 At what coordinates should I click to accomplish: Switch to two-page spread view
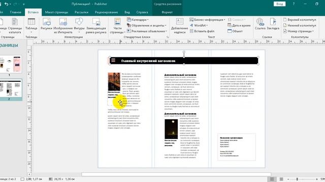(x=281, y=179)
